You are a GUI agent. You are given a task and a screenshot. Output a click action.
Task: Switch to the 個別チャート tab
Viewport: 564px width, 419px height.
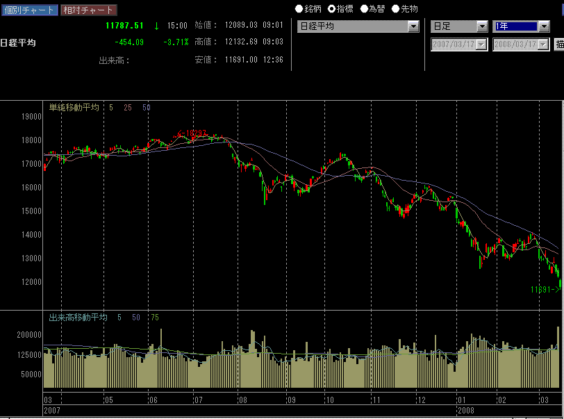(x=28, y=10)
